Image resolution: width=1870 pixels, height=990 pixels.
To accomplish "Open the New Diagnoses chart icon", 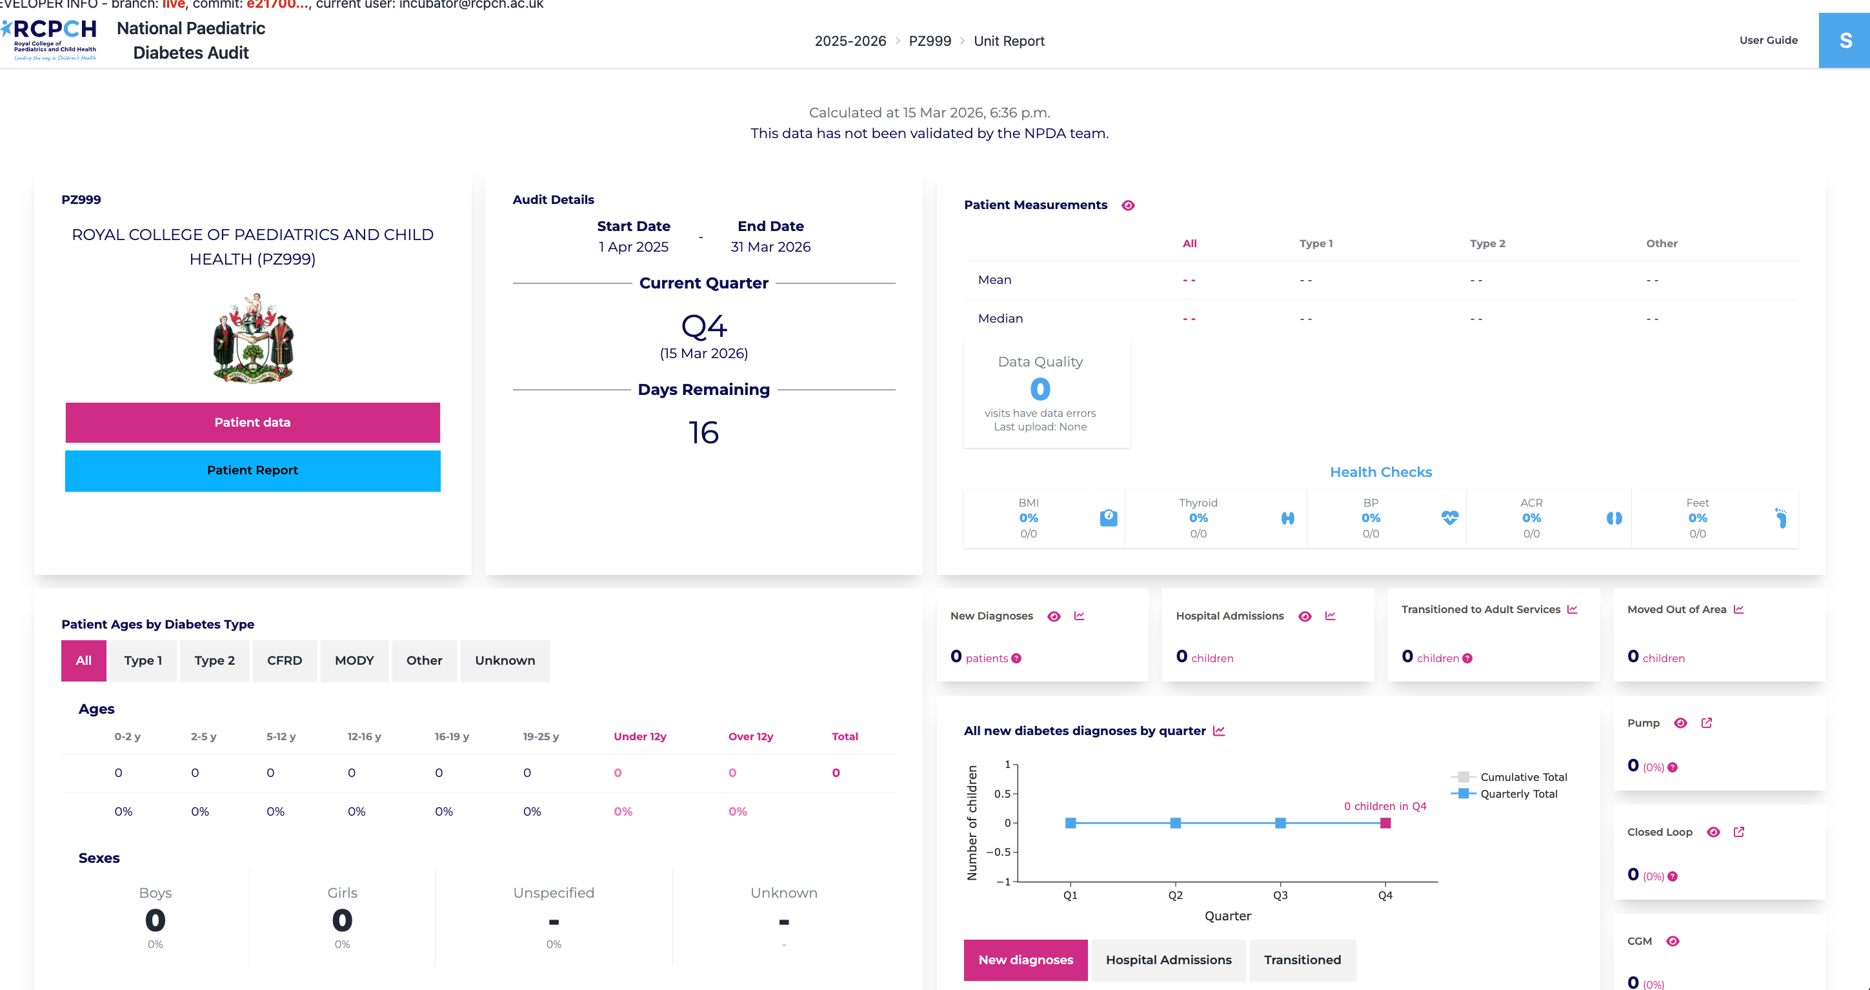I will point(1080,616).
